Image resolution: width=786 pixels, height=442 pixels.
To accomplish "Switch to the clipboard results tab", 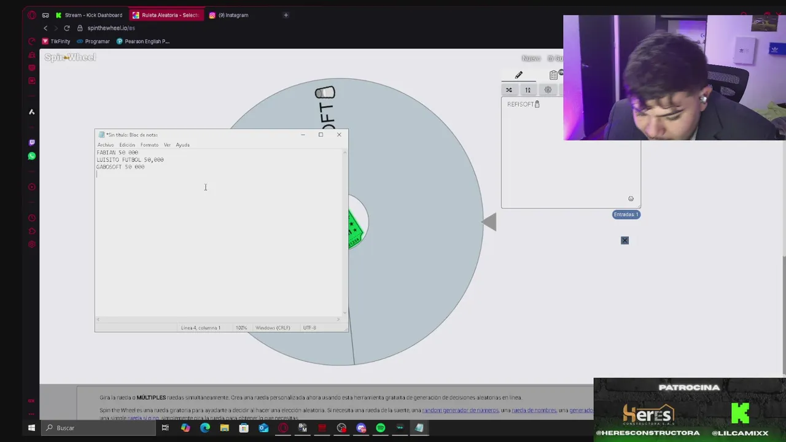I will pos(554,75).
